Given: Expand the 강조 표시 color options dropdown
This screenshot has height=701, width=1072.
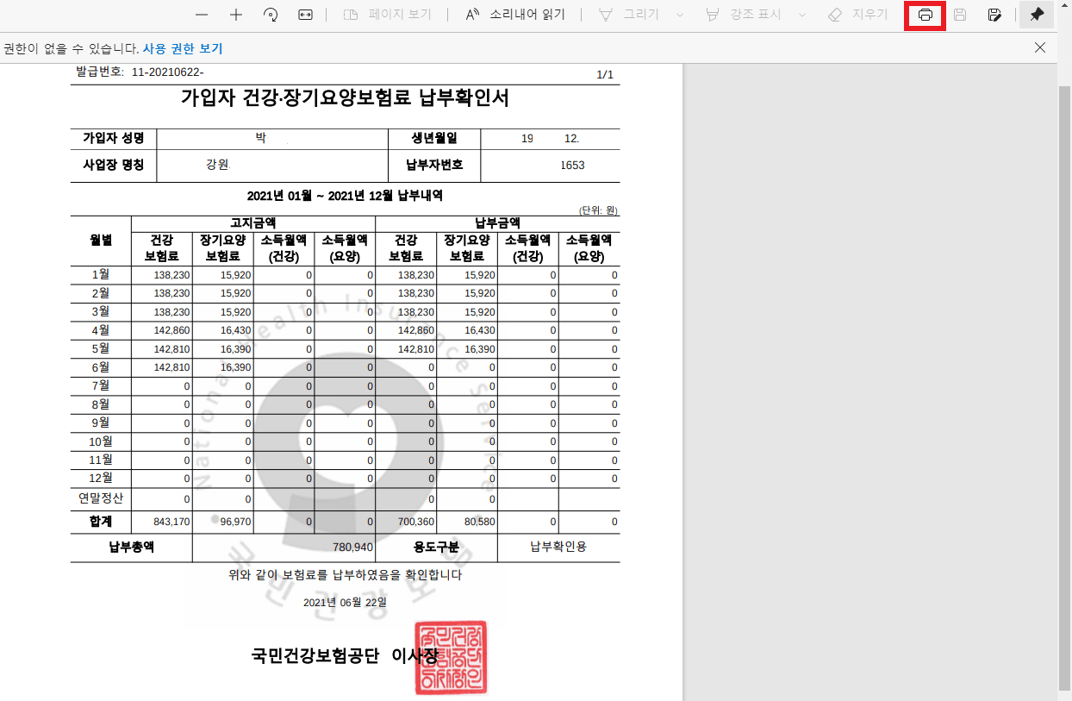Looking at the screenshot, I should click(x=802, y=15).
